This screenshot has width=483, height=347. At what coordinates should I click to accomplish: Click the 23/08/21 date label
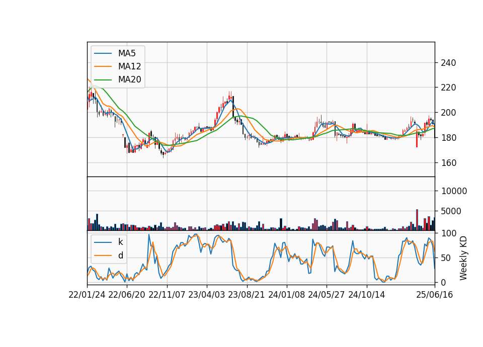point(247,295)
